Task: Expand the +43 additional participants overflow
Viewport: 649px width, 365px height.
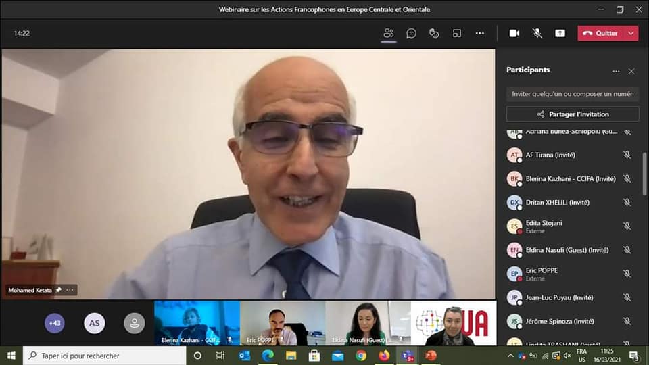Action: [x=55, y=323]
